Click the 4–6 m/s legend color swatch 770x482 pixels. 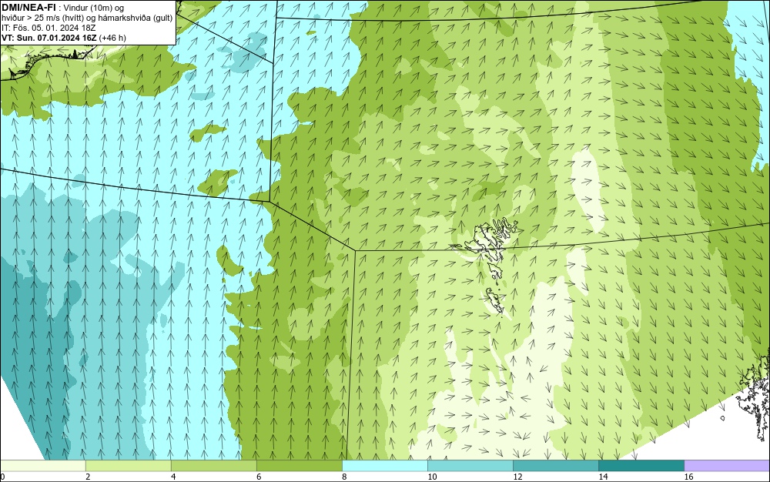click(x=213, y=466)
